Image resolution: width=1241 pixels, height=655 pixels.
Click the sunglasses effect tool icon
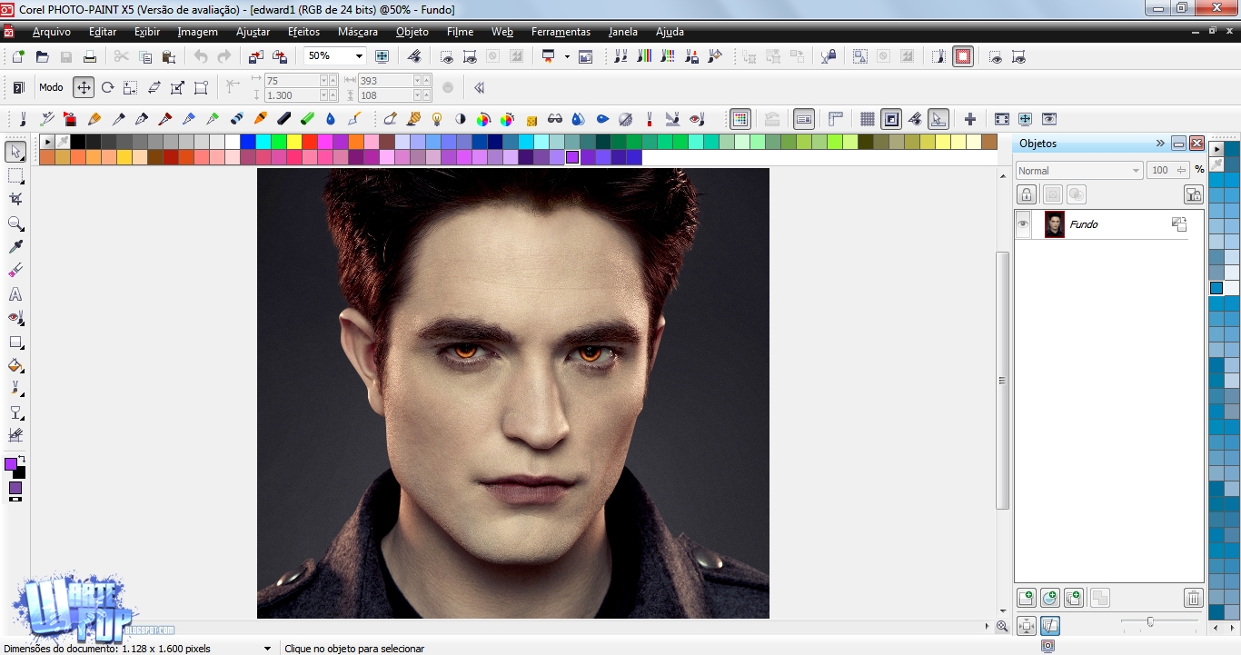(555, 119)
